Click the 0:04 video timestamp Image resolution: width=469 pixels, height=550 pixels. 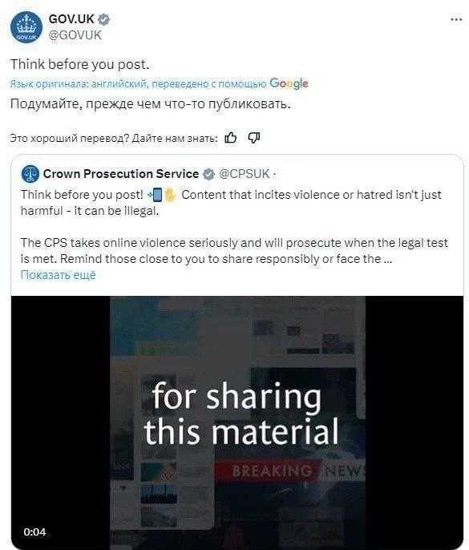(34, 532)
